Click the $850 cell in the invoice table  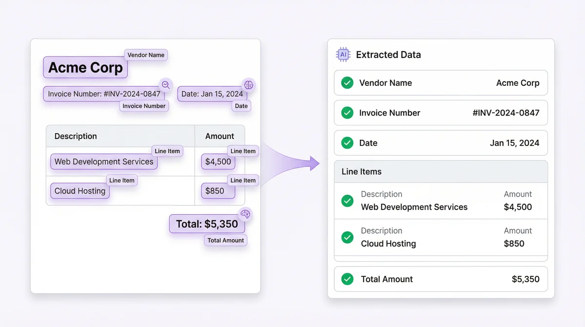pyautogui.click(x=218, y=191)
